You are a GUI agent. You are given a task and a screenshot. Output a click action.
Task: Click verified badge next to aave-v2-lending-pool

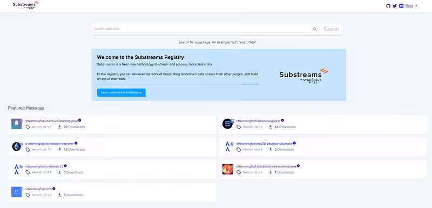tap(79, 120)
